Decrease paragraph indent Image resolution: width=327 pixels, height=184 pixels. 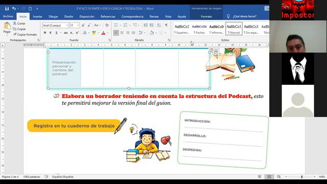(x=146, y=25)
